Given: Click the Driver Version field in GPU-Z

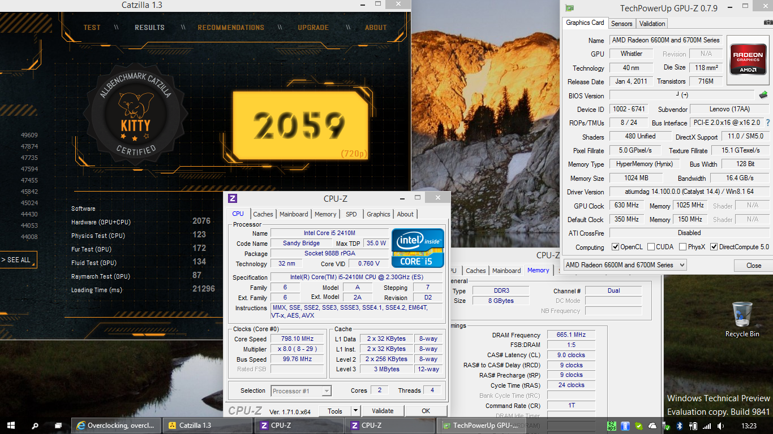Looking at the screenshot, I should pyautogui.click(x=689, y=192).
